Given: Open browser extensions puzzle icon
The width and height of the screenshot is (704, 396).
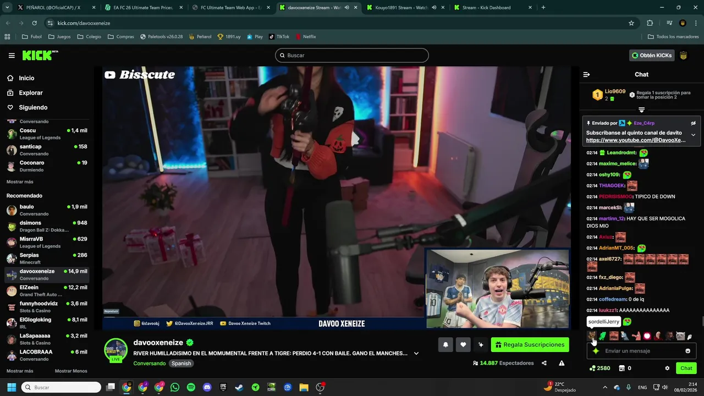Looking at the screenshot, I should (x=650, y=23).
